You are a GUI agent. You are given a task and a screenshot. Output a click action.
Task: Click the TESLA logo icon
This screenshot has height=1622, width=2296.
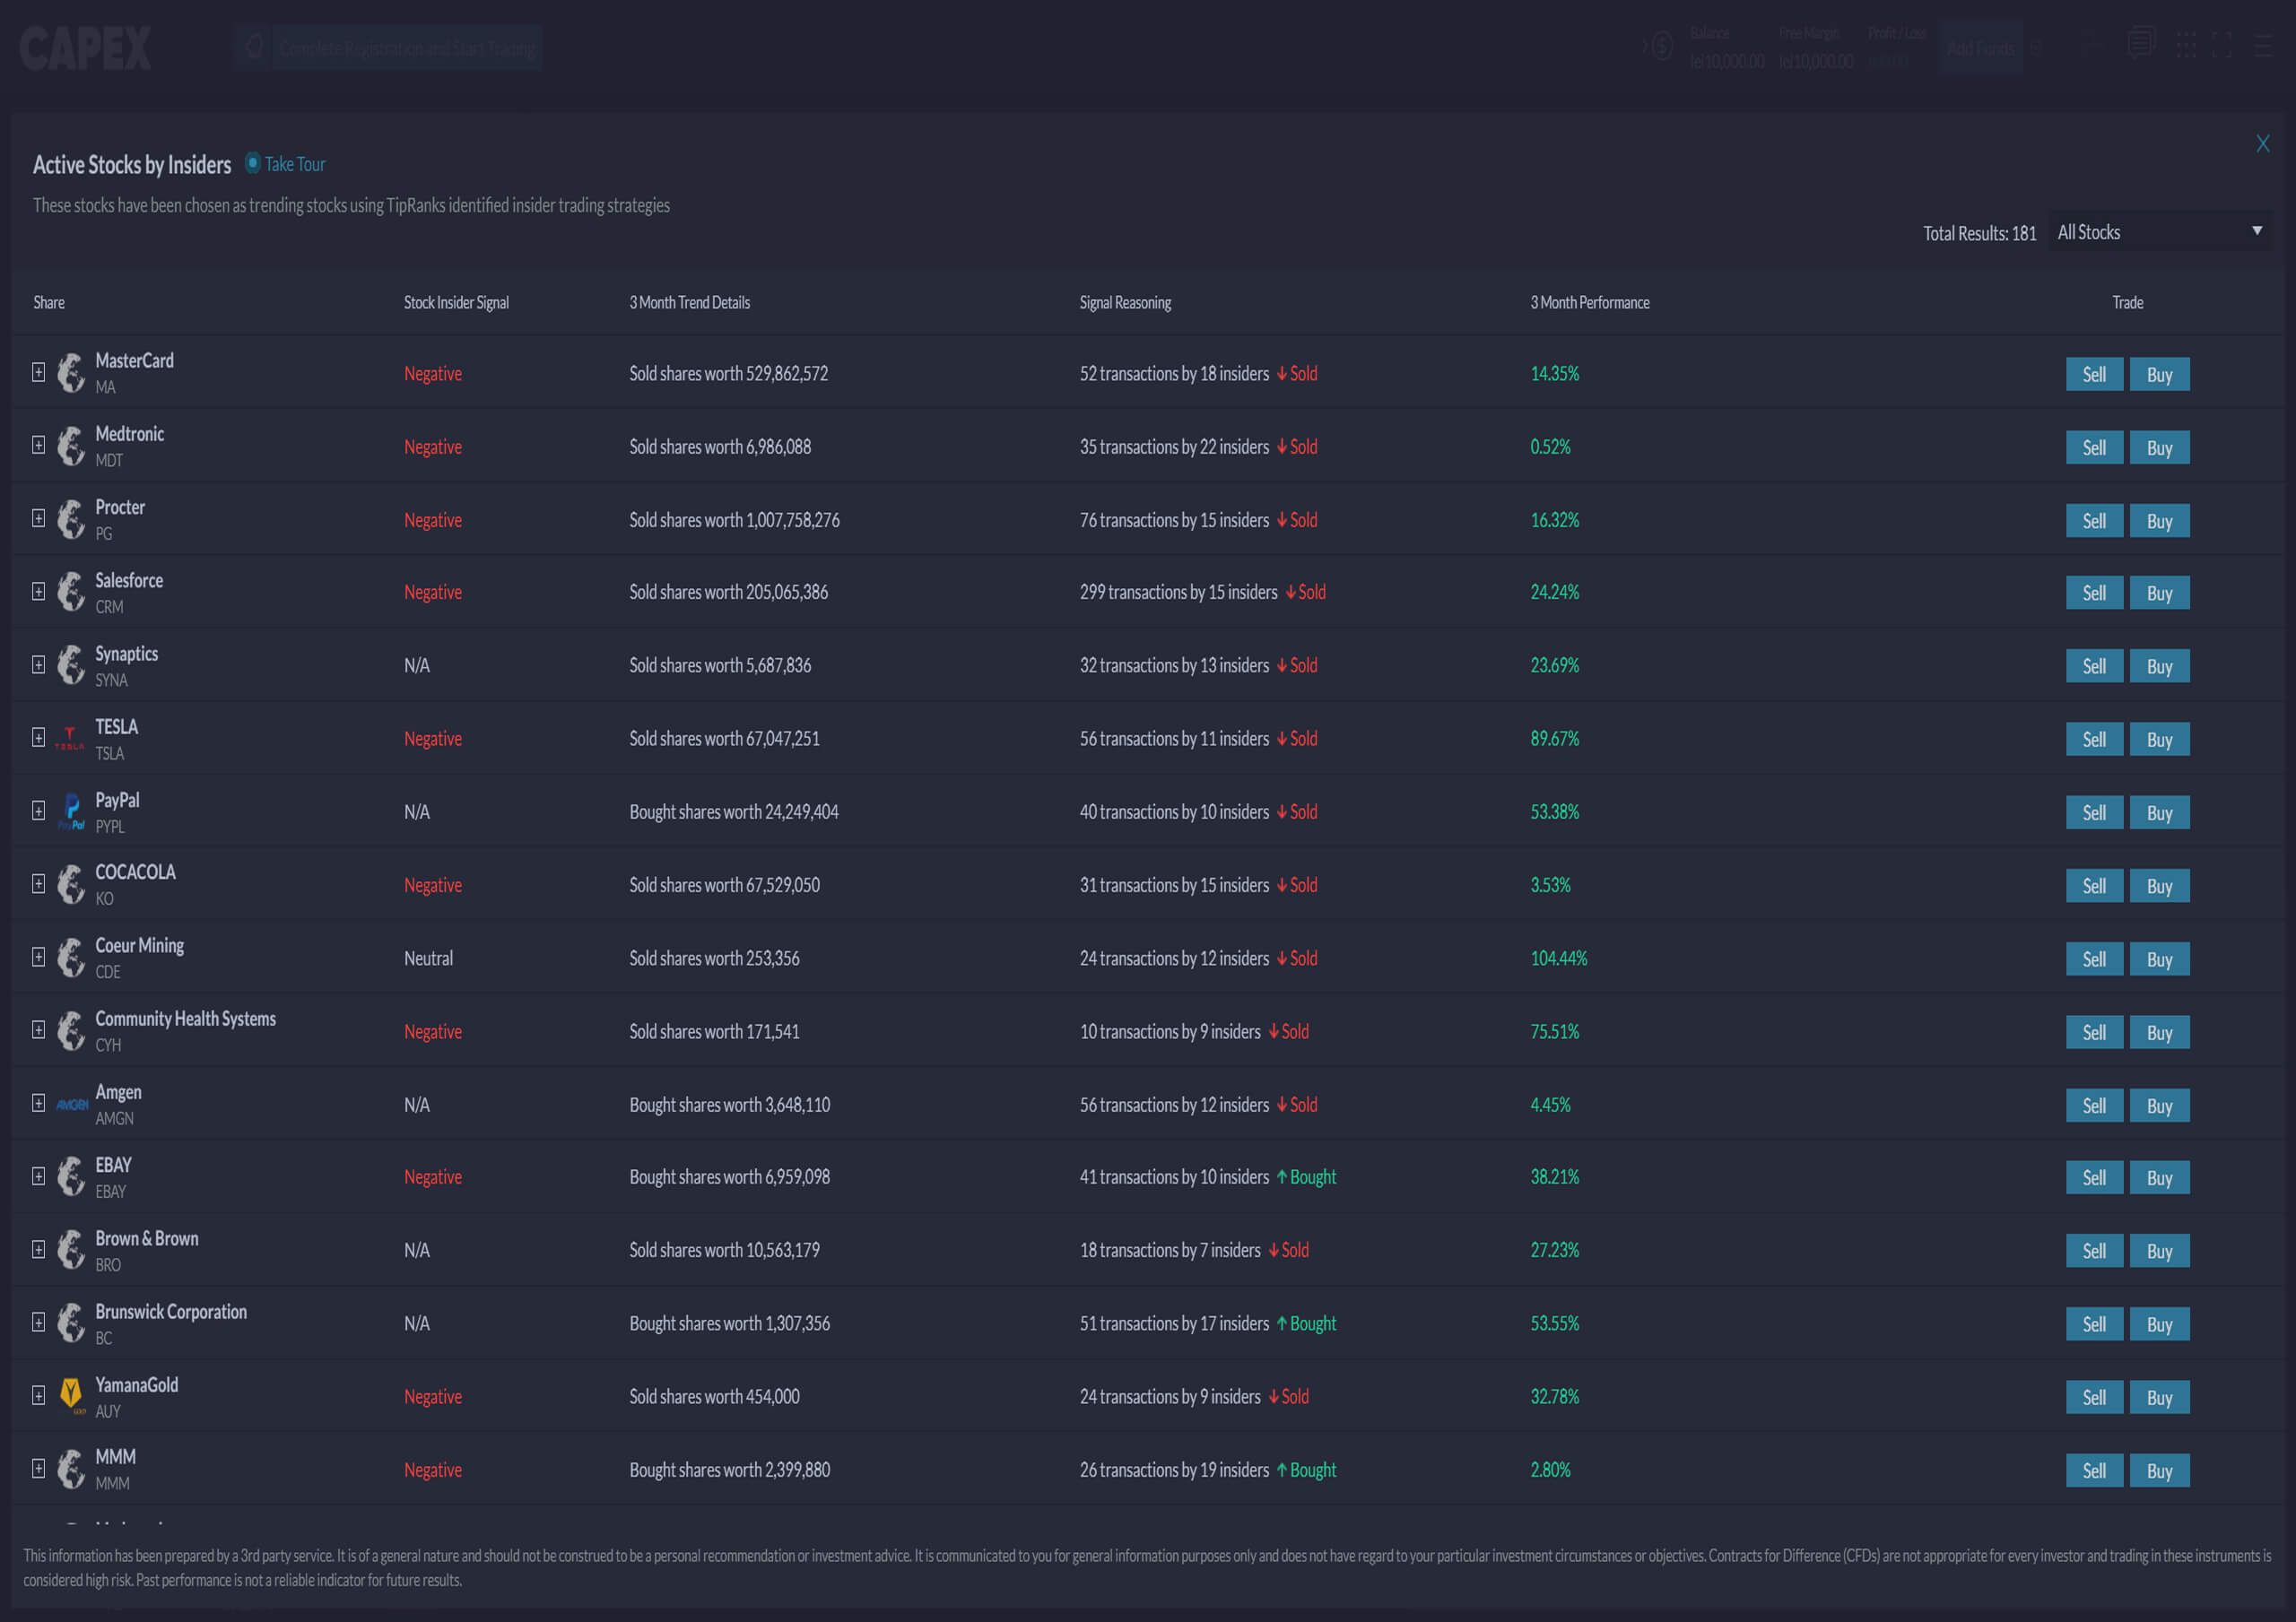pyautogui.click(x=69, y=739)
